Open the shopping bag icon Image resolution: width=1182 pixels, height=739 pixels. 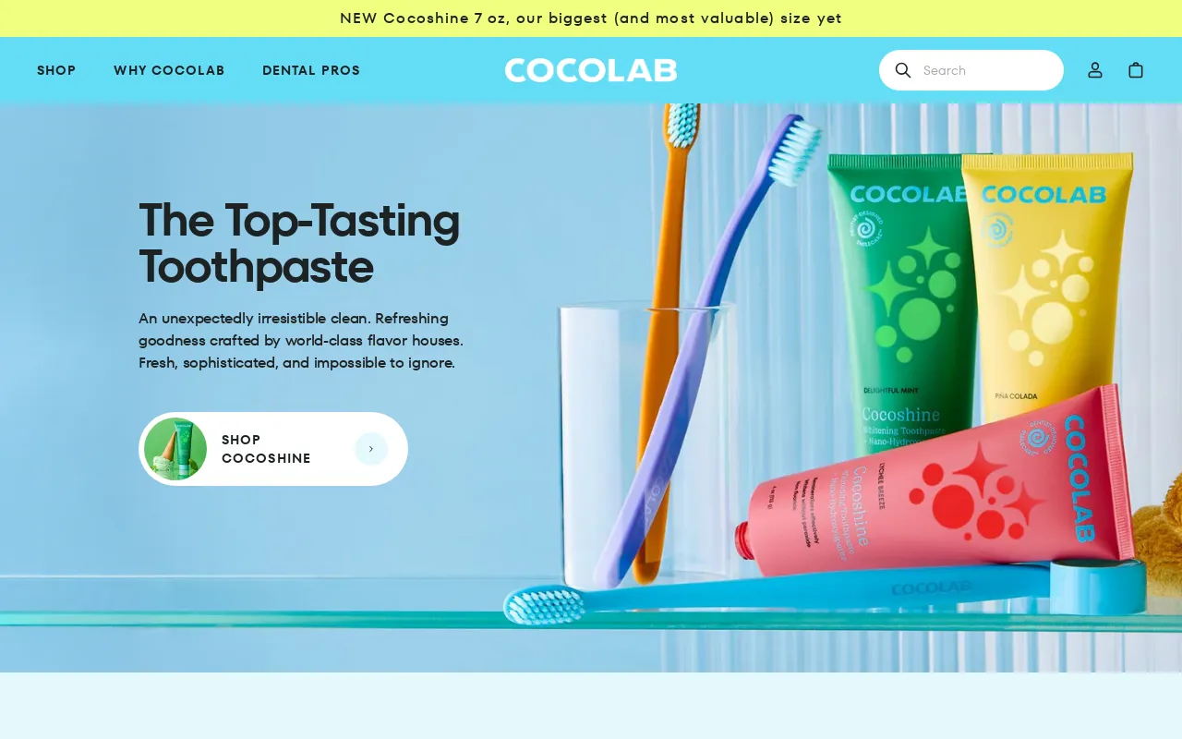[x=1136, y=70]
